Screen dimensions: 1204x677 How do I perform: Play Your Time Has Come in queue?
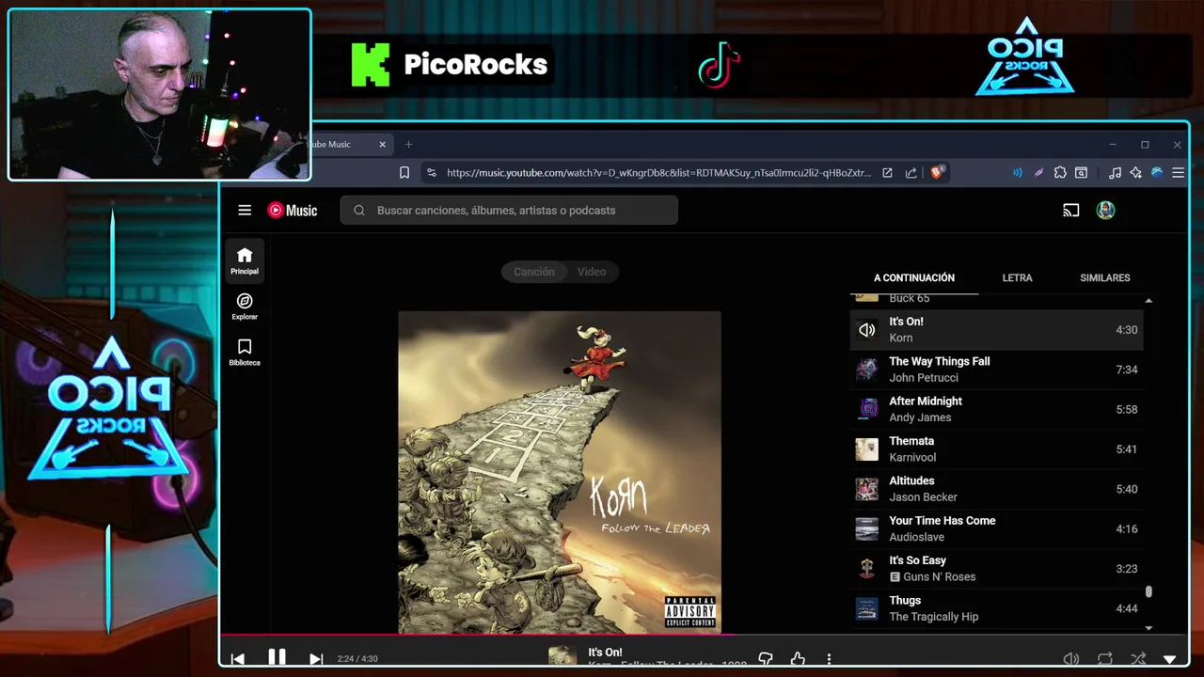(x=997, y=528)
